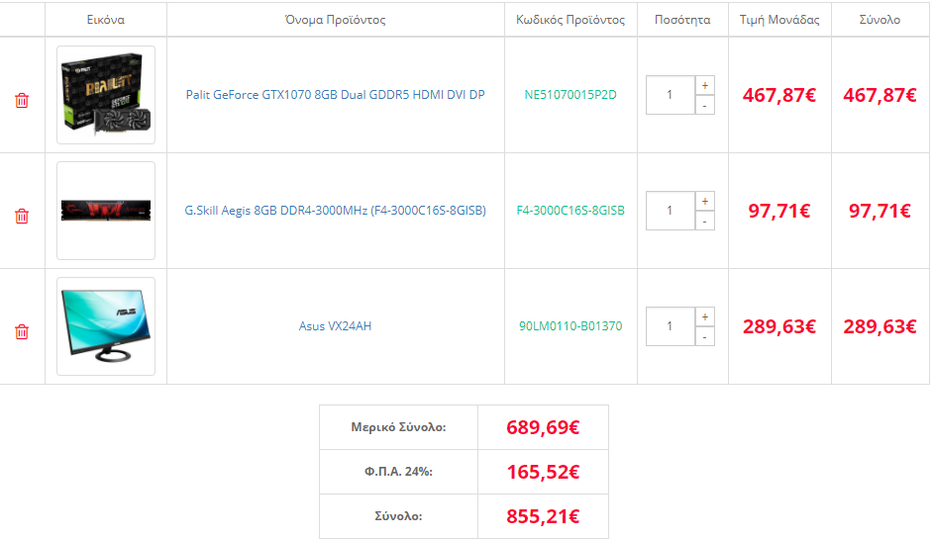933x540 pixels.
Task: Focus quantity field for G.Skill Aegis
Action: (x=671, y=211)
